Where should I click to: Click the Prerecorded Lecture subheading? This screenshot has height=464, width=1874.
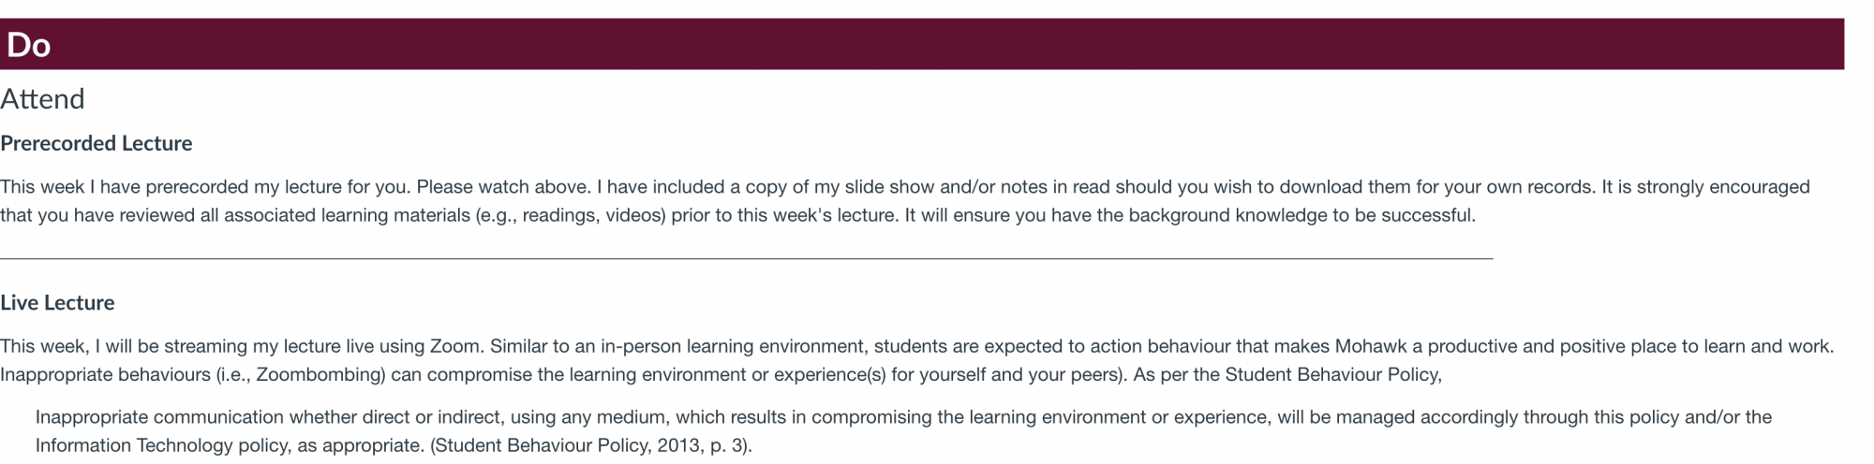[97, 143]
